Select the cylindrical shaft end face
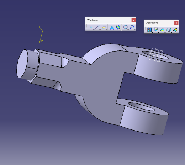Image resolution: width=185 pixels, height=165 pixels. coord(22,64)
